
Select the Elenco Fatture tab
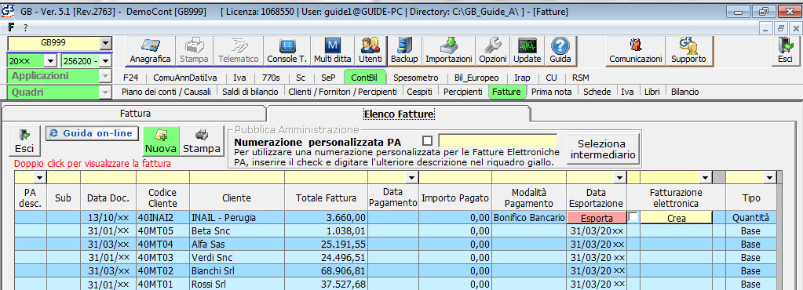click(x=399, y=114)
